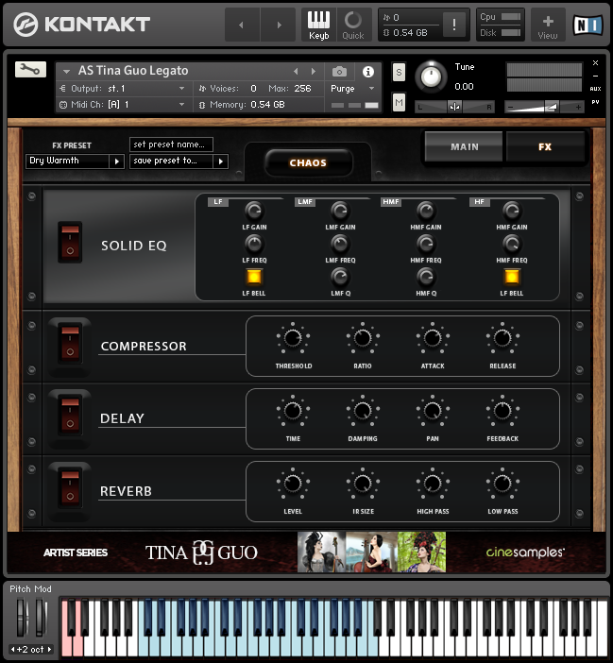Image resolution: width=613 pixels, height=663 pixels.
Task: Shift keyboard octave up arrow
Action: 49,649
